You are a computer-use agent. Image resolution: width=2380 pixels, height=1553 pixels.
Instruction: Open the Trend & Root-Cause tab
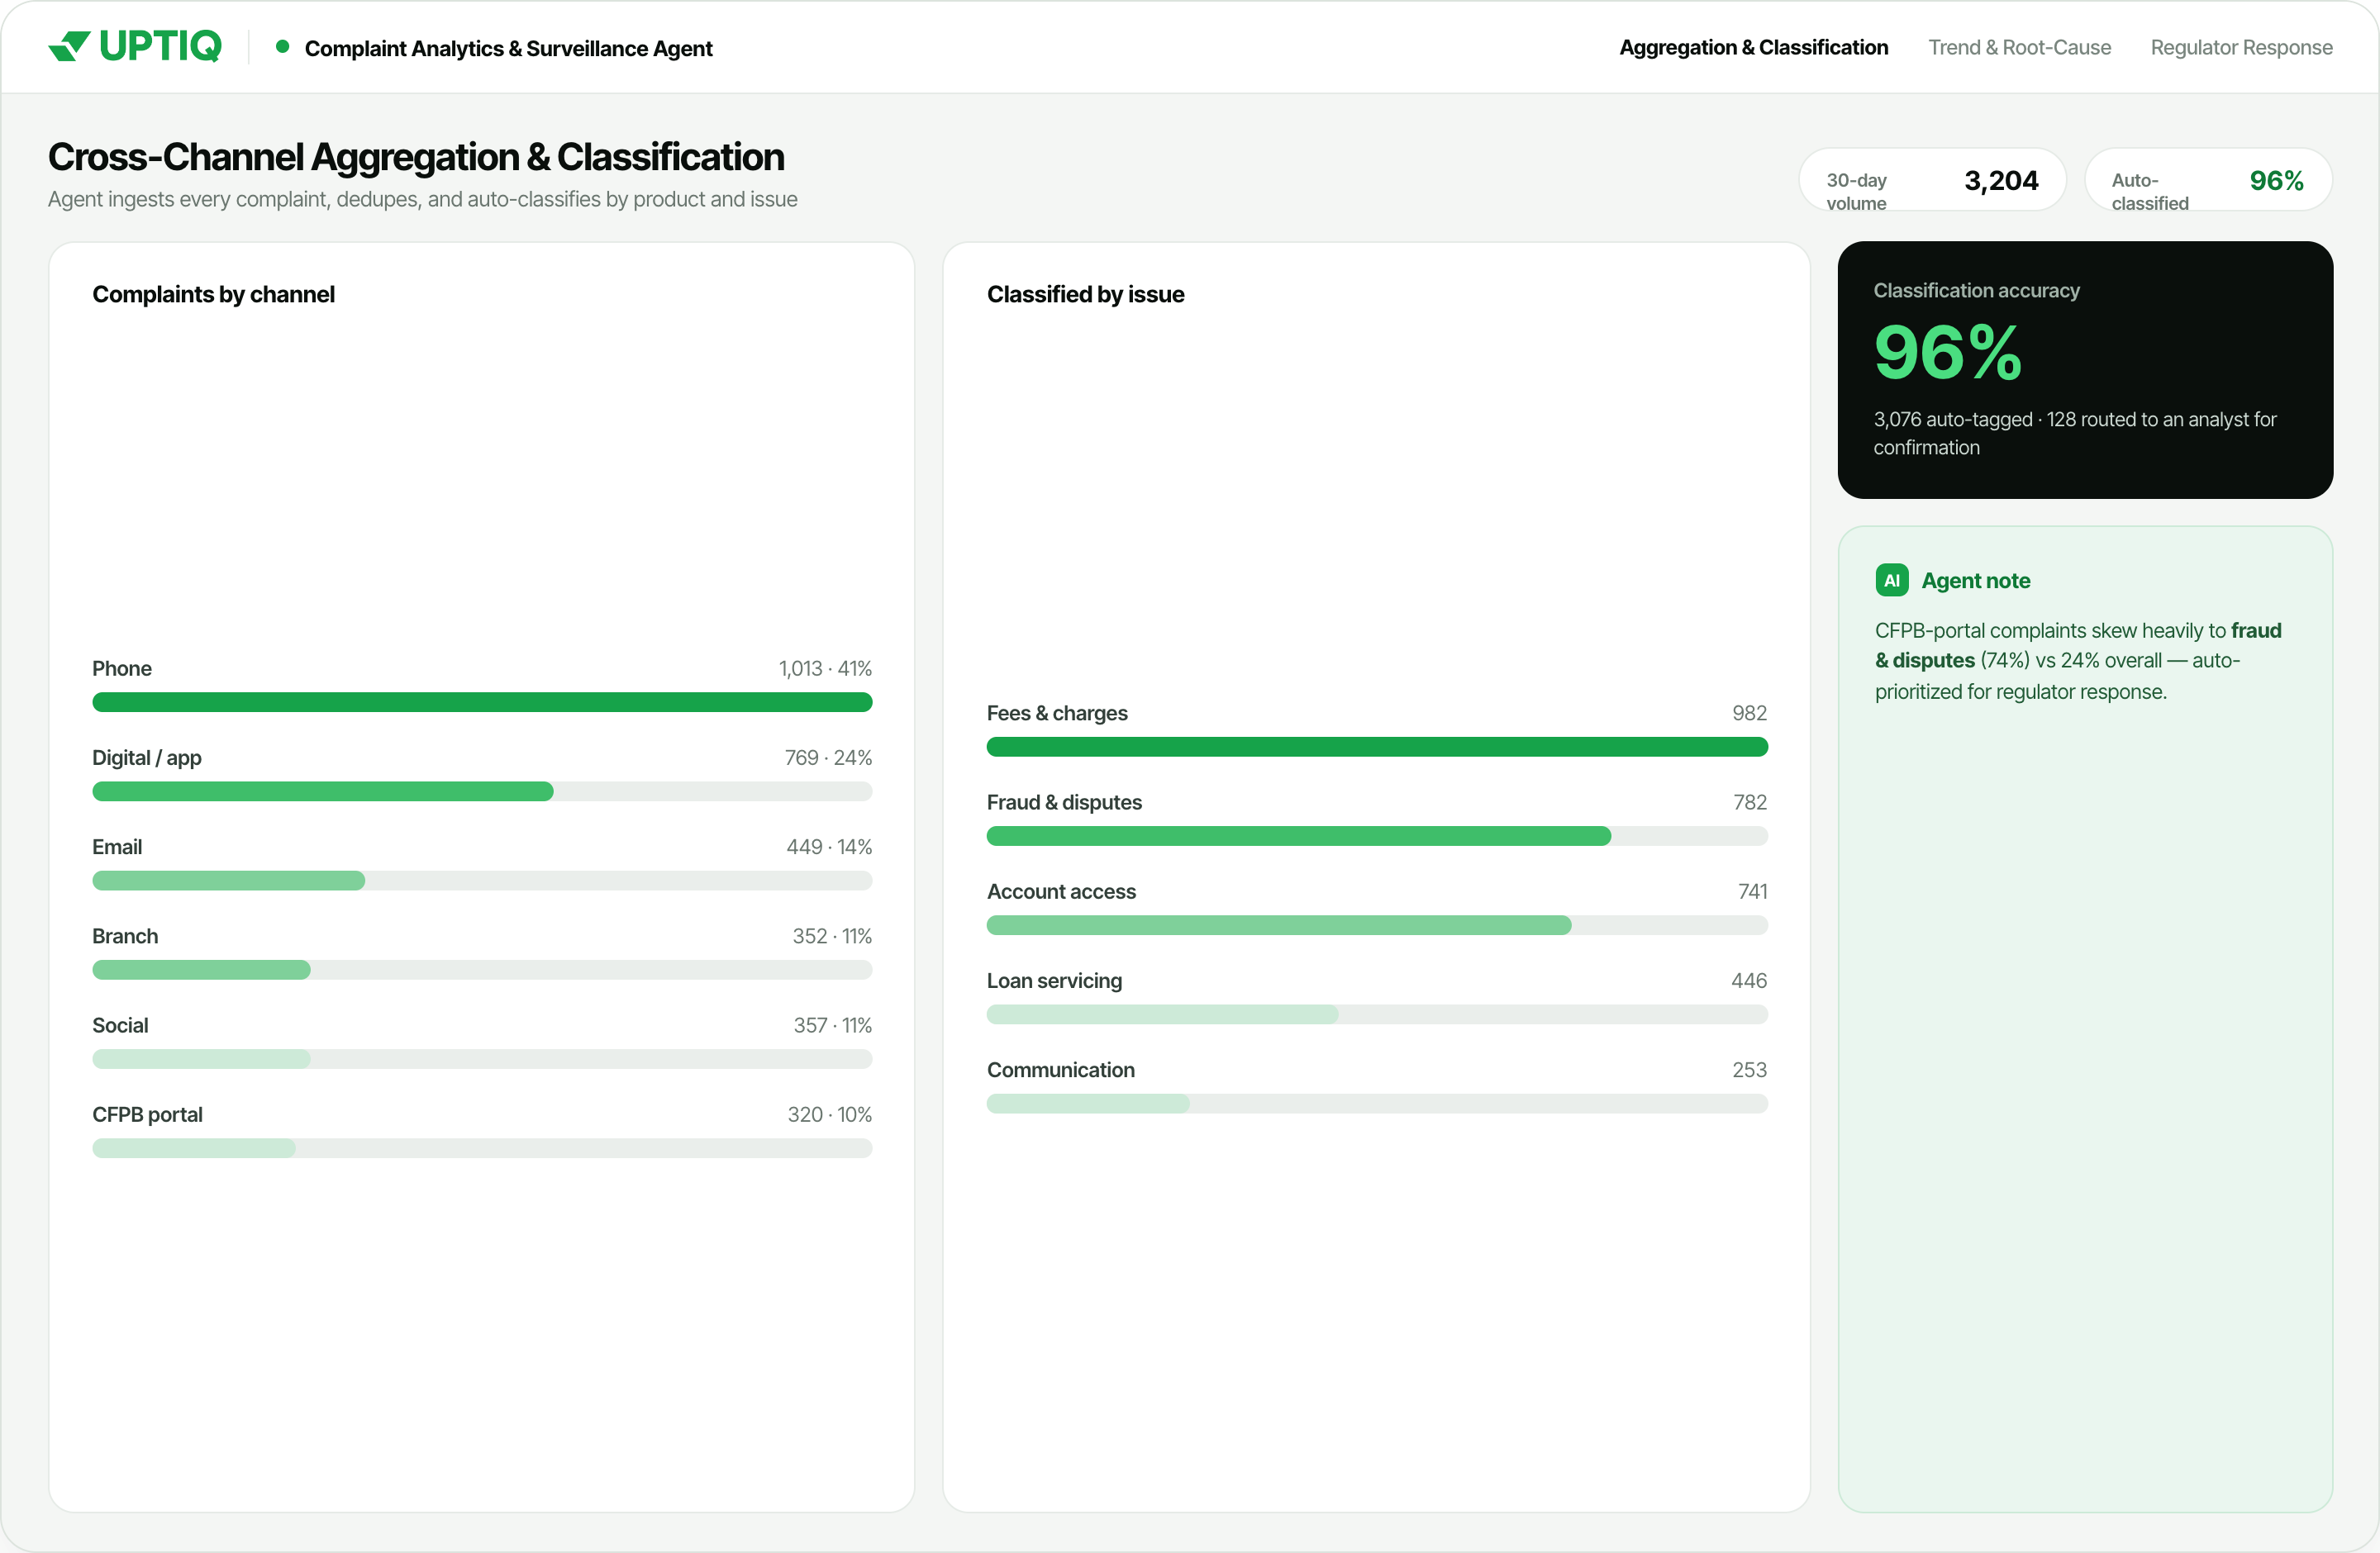(2019, 47)
